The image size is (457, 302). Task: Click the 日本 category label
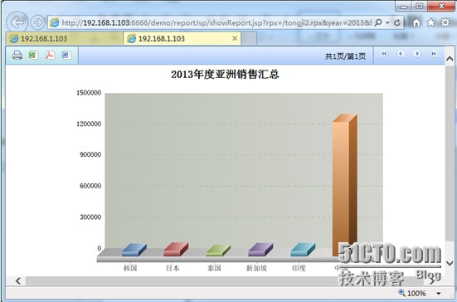(x=173, y=268)
